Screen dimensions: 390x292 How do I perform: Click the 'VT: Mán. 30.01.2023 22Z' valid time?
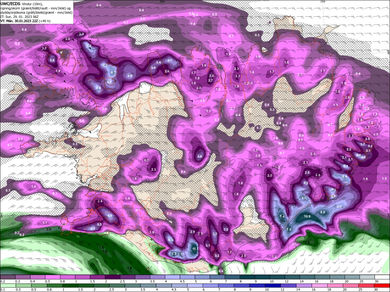pos(19,21)
